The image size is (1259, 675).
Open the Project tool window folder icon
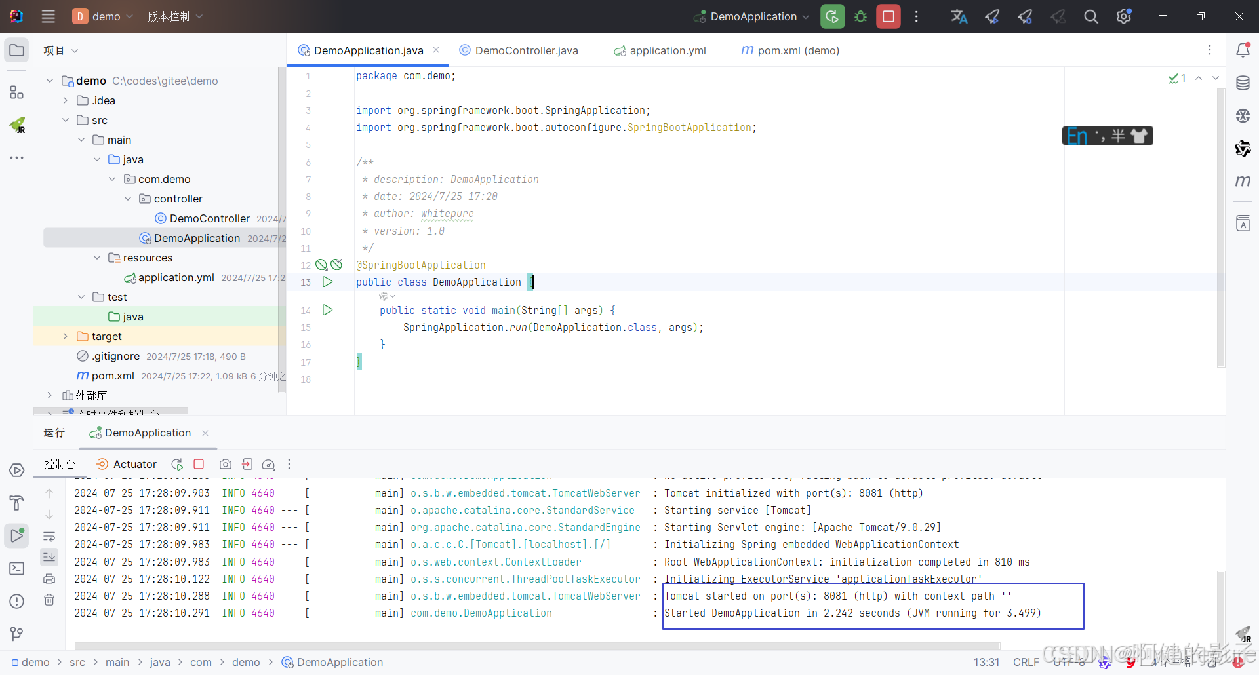(x=17, y=50)
